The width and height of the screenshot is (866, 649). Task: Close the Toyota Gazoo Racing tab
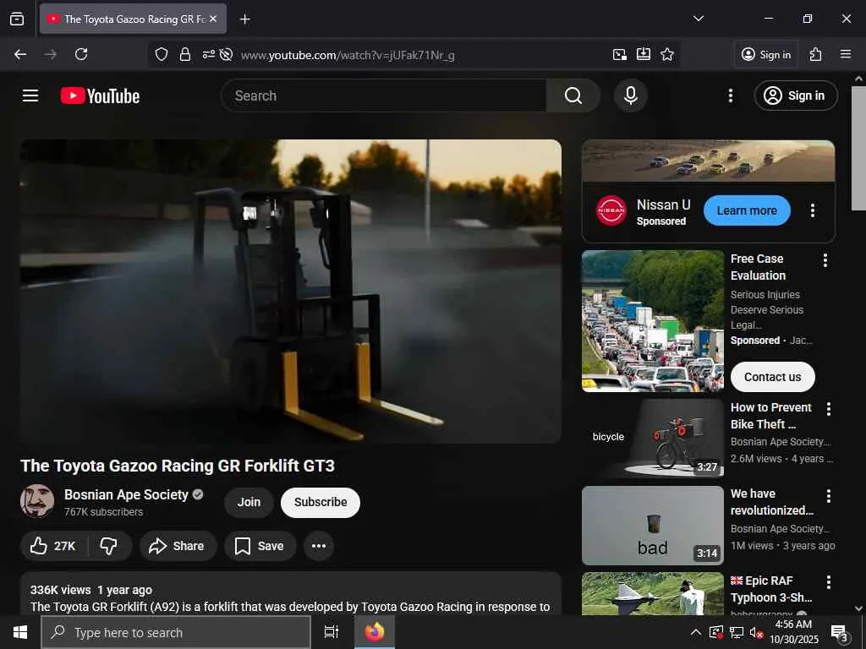214,19
